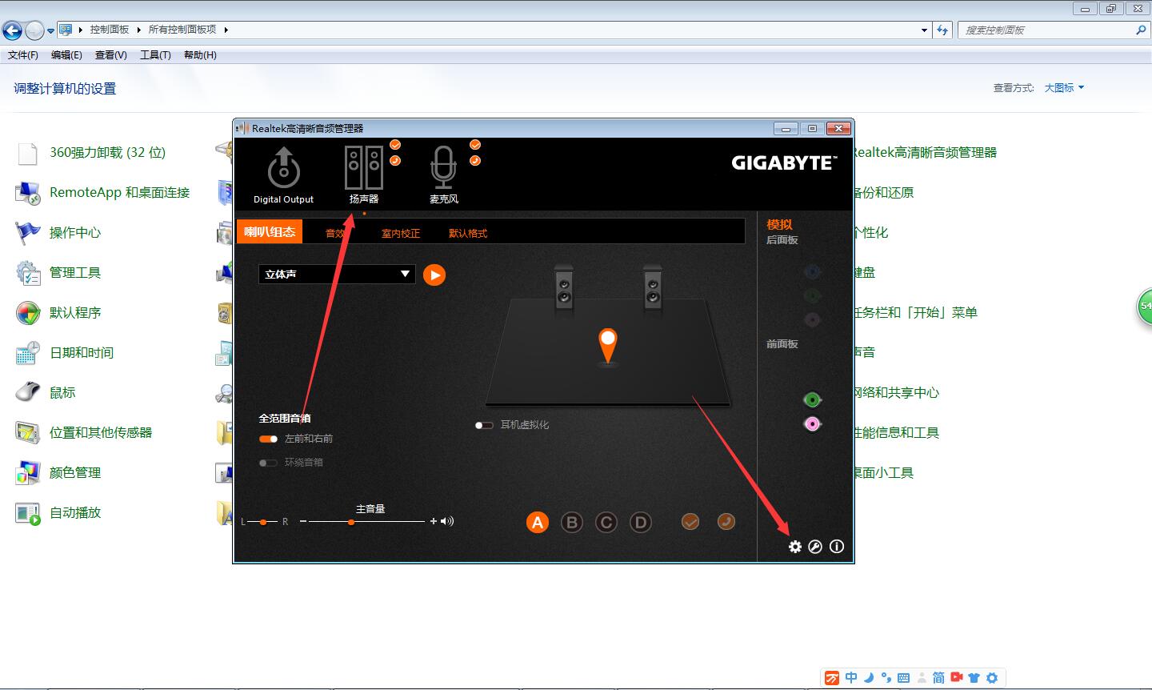The height and width of the screenshot is (690, 1152).
Task: Click the default device checkmark near preset D
Action: pos(690,522)
